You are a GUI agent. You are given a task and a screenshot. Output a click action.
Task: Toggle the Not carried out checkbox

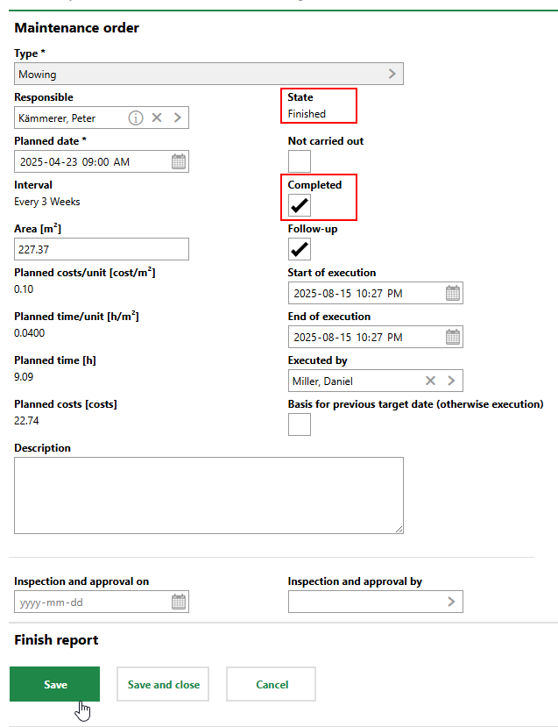click(300, 161)
